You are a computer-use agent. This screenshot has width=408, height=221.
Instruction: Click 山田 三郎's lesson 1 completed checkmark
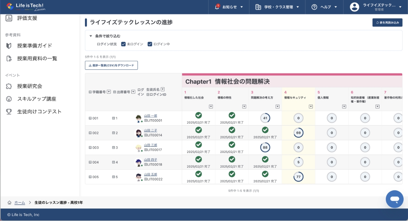point(199,144)
